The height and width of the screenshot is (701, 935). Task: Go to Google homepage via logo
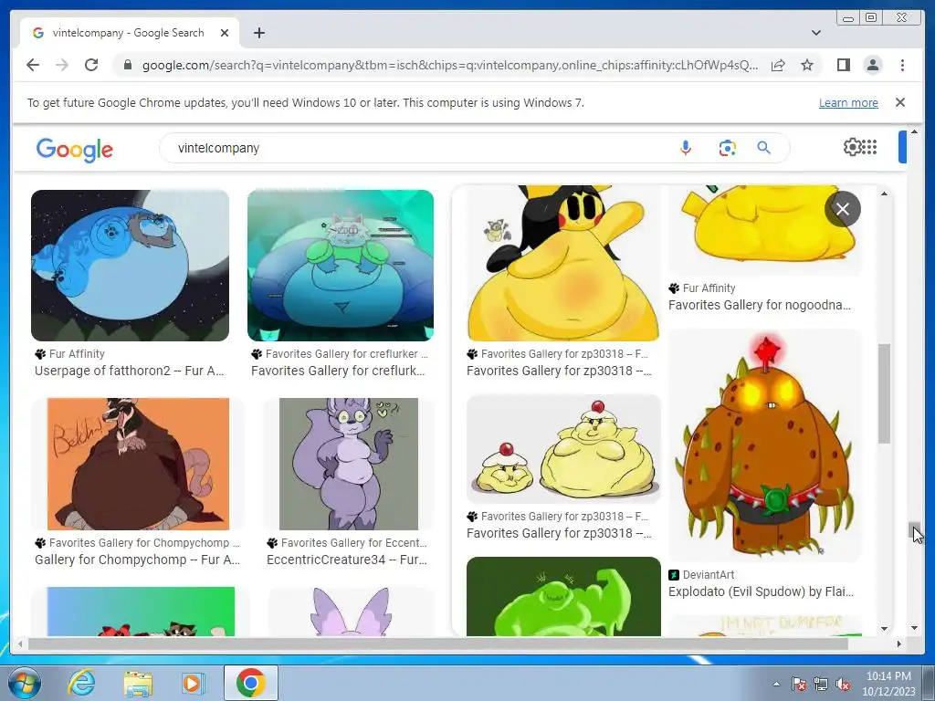[75, 149]
